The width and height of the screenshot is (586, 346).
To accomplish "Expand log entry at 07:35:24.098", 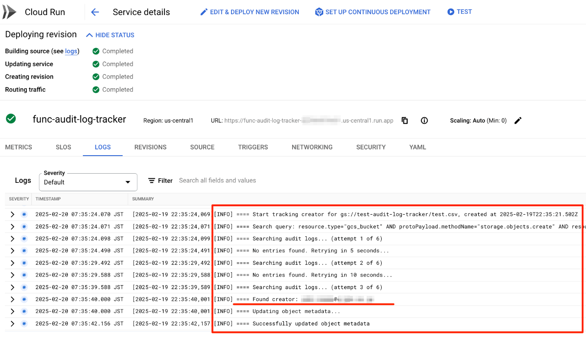I will click(x=13, y=238).
